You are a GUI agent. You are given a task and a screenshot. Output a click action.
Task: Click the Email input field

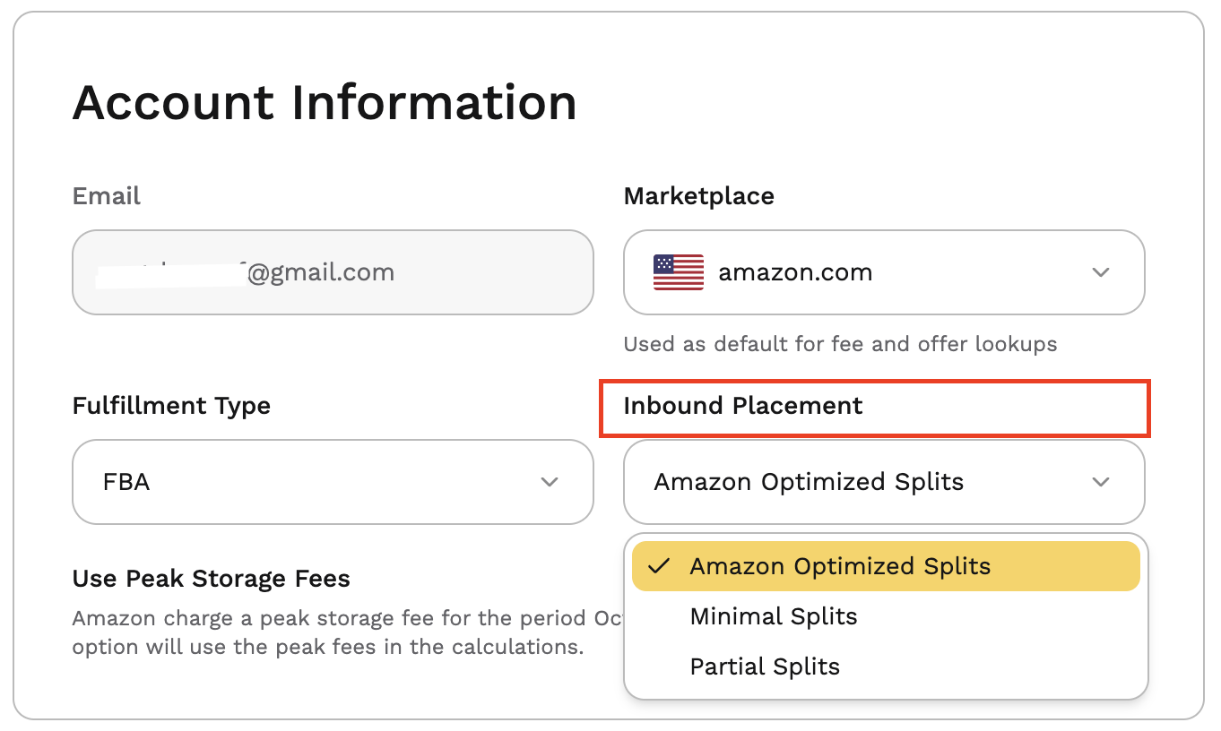point(333,272)
